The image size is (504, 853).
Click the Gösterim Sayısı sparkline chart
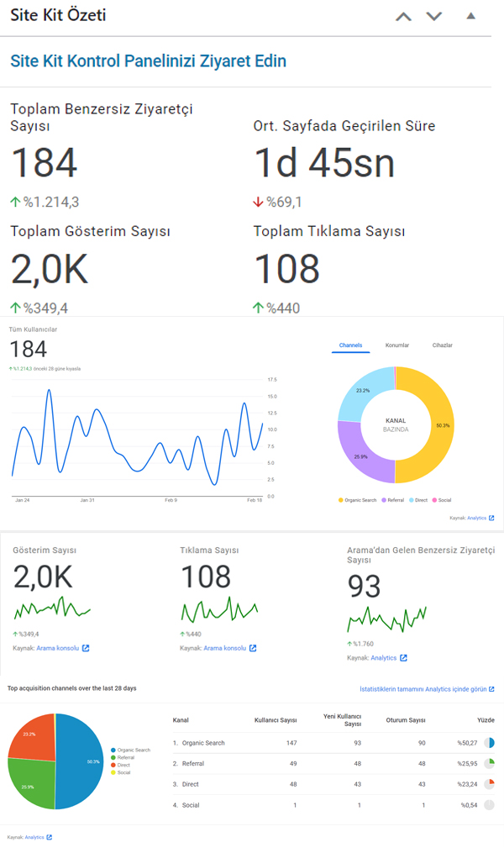click(52, 608)
